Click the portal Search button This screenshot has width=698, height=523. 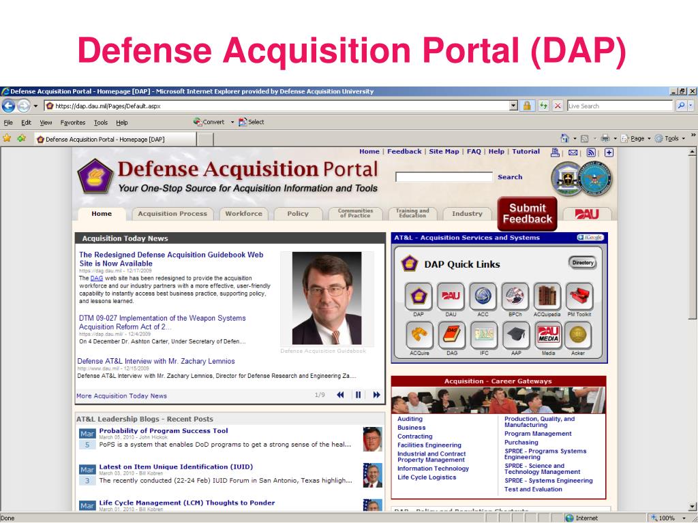510,177
